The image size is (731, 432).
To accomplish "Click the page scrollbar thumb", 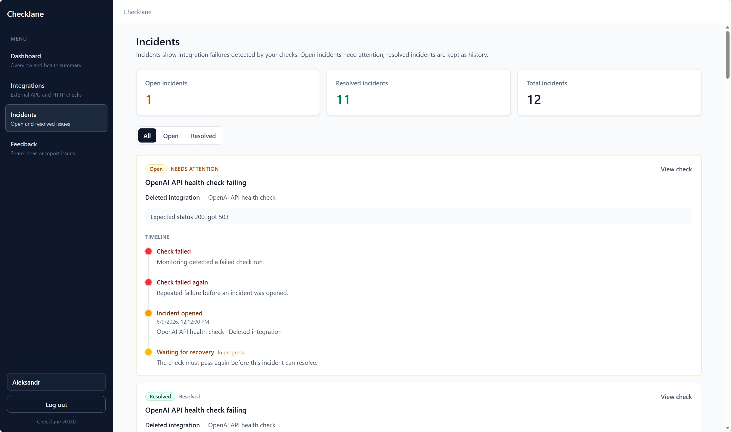I will (x=727, y=55).
